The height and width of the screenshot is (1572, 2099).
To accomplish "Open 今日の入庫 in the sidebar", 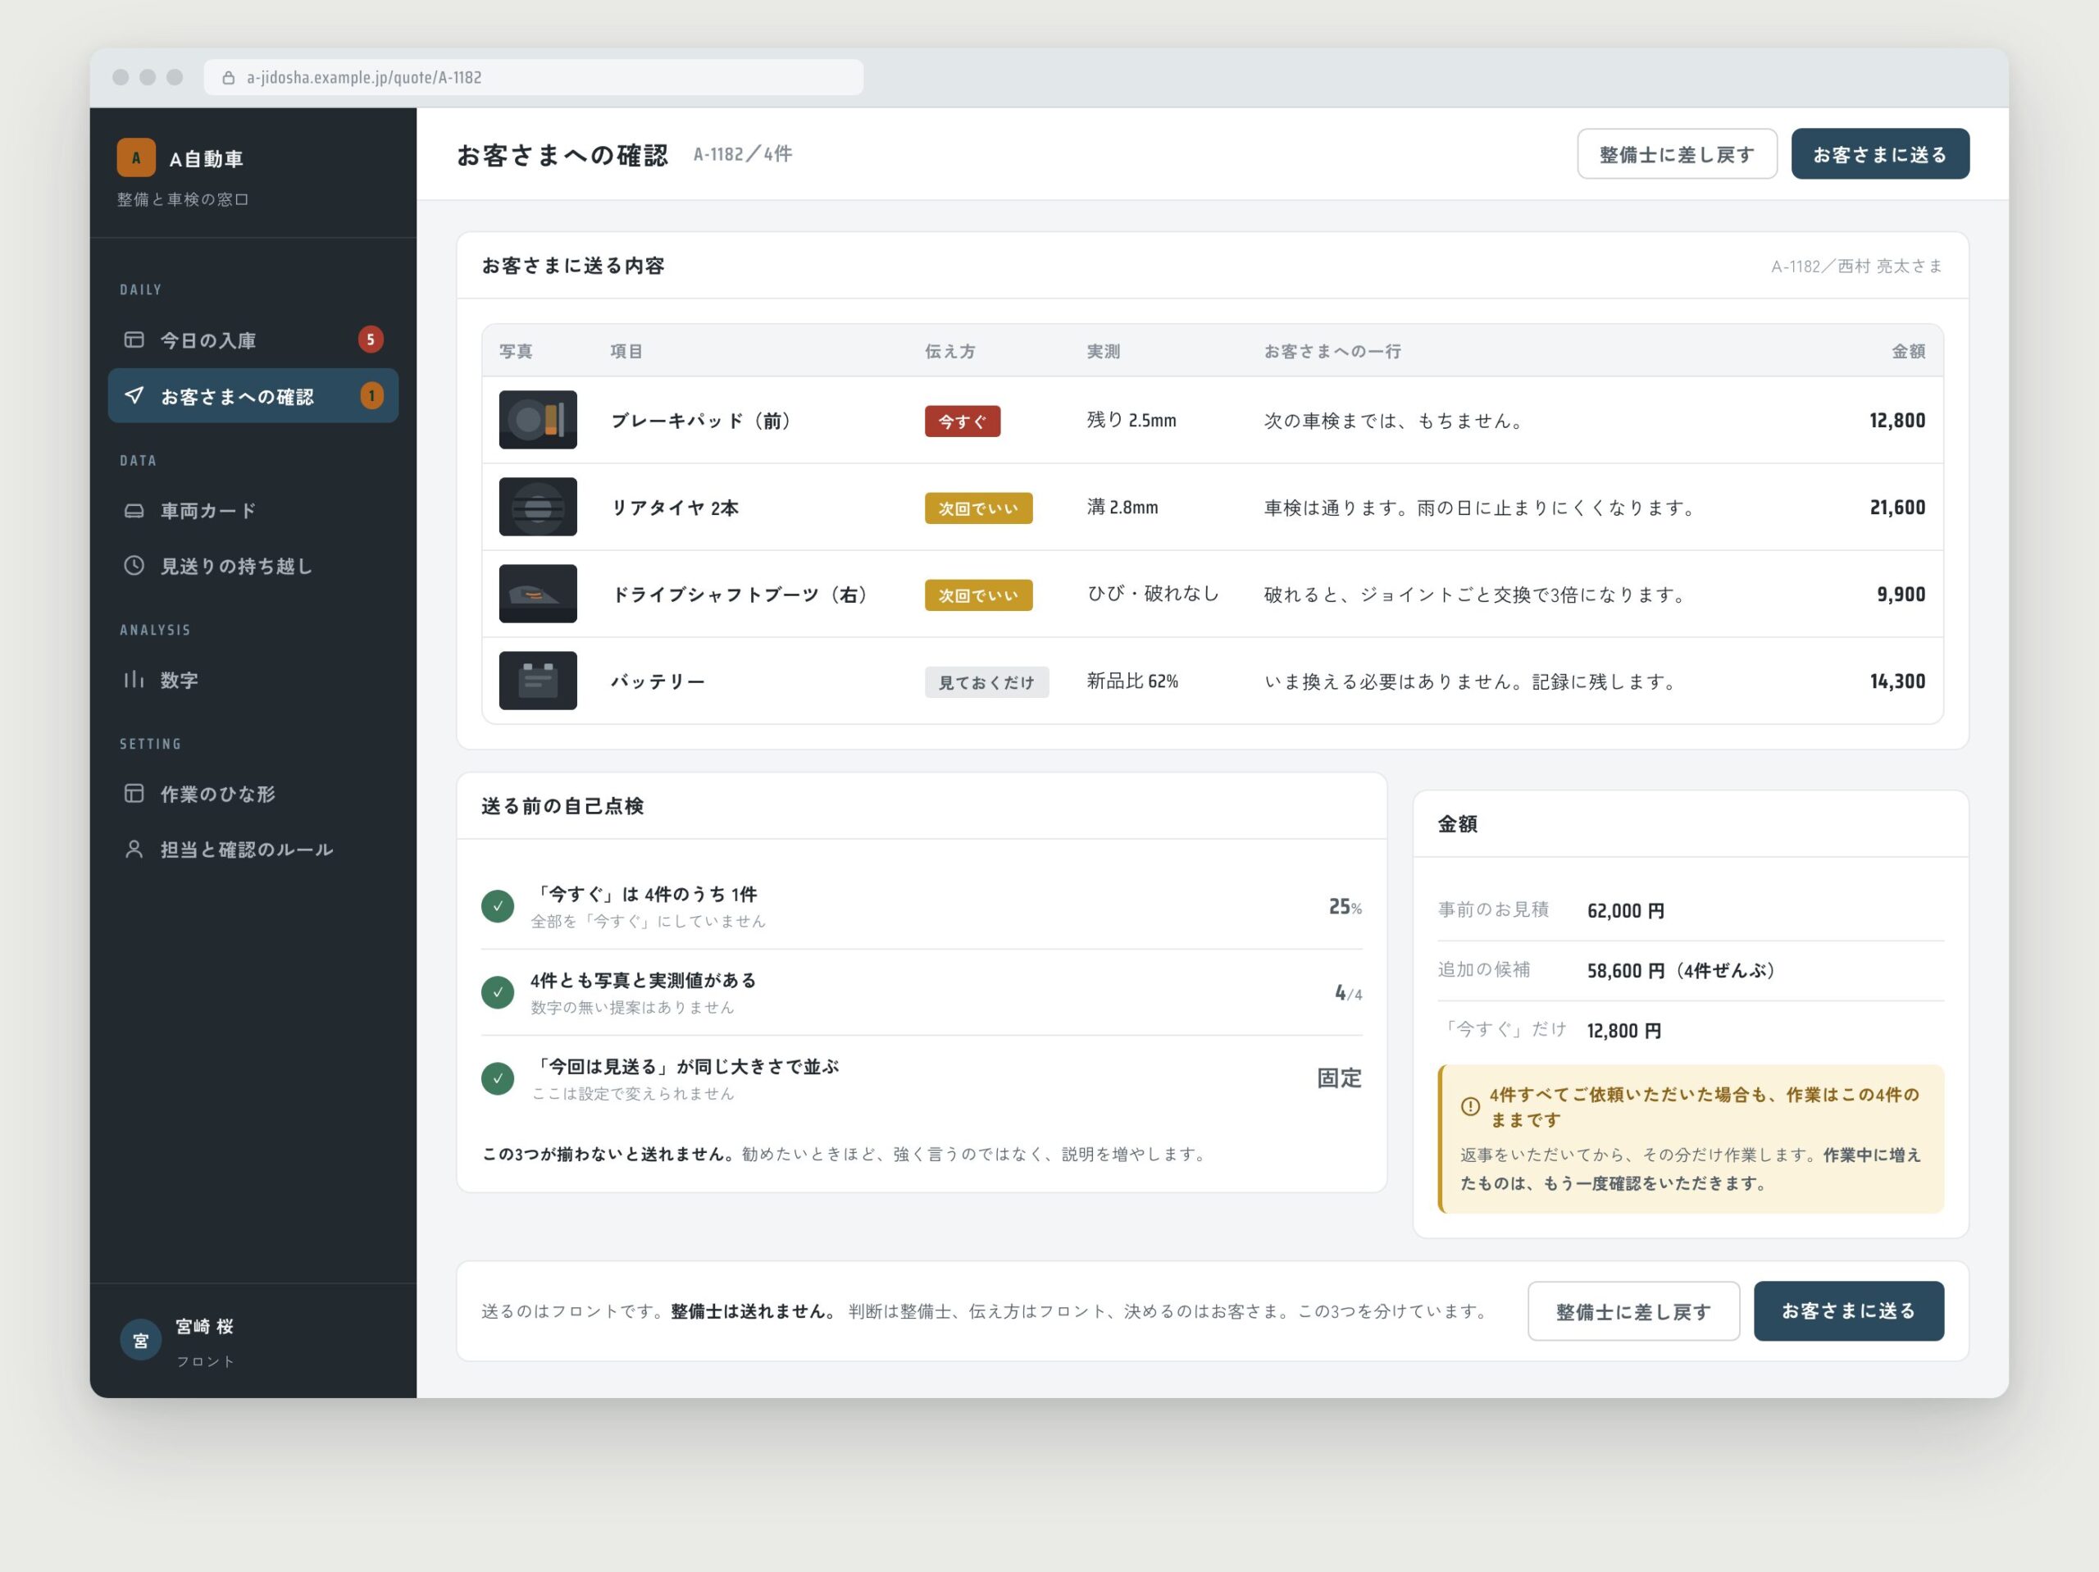I will pyautogui.click(x=253, y=339).
